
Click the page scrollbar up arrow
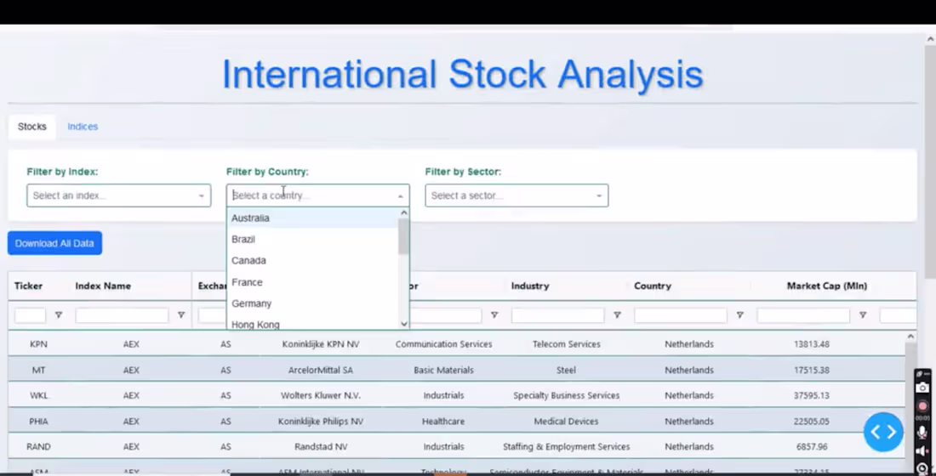click(x=930, y=39)
